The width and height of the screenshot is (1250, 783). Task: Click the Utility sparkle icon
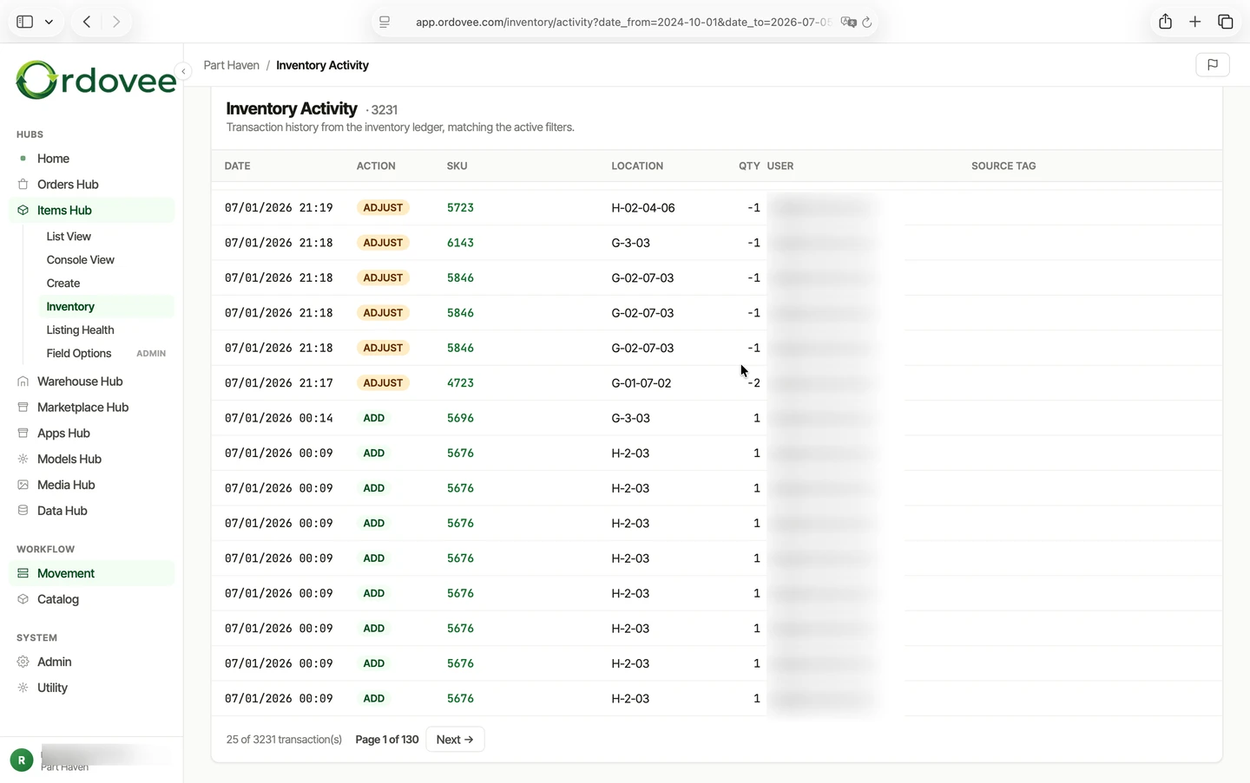(23, 688)
